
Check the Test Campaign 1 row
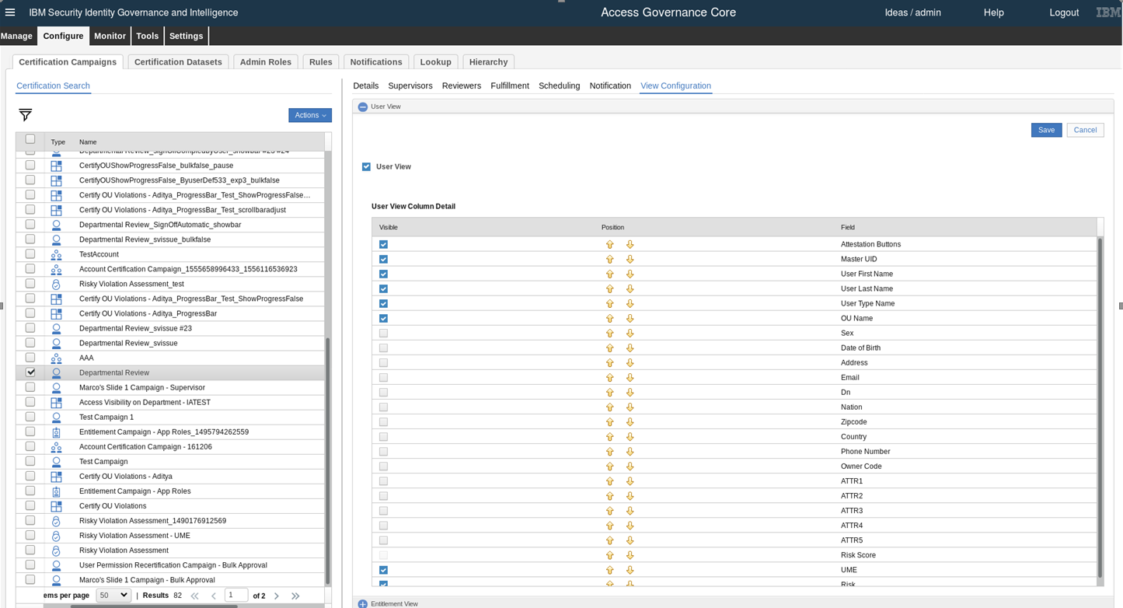(30, 417)
